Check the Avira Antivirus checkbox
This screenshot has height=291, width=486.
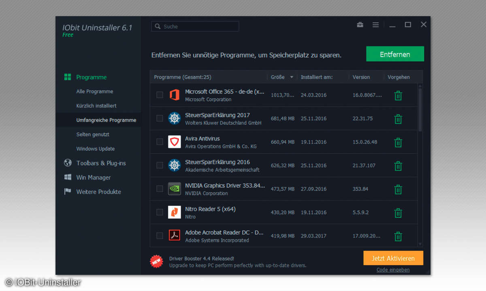160,142
